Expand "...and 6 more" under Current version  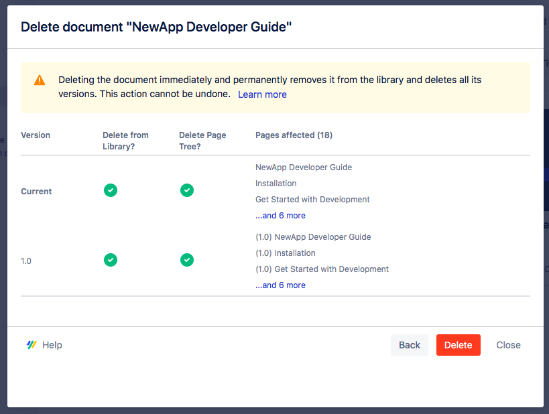(x=280, y=216)
